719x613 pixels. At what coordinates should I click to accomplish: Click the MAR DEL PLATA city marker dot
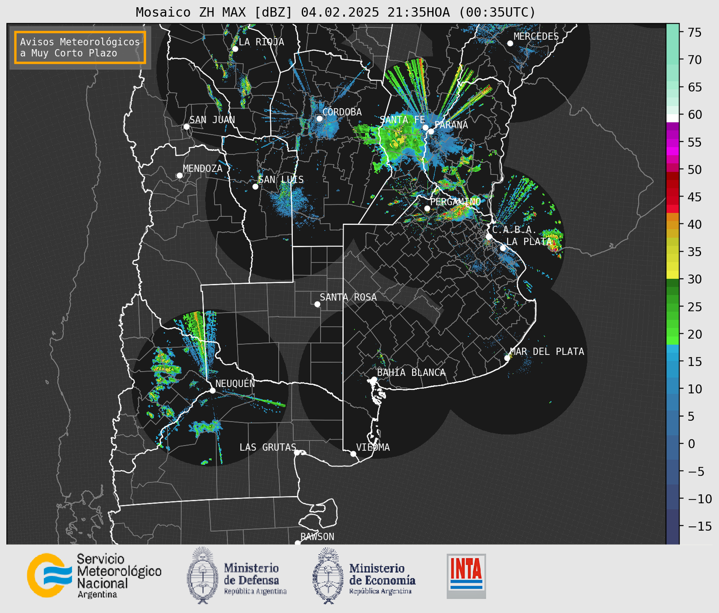pos(507,358)
